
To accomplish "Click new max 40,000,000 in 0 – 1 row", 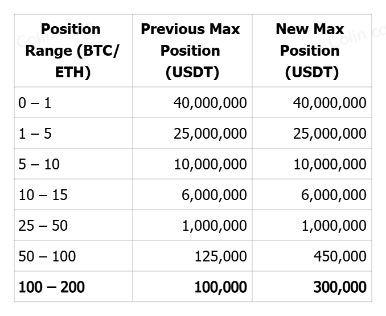I will click(x=330, y=103).
